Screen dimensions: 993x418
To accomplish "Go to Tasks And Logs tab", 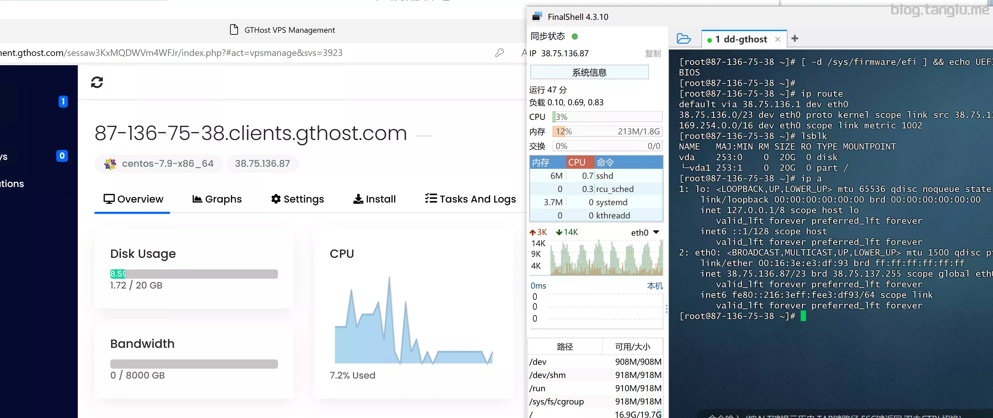I will pyautogui.click(x=470, y=199).
